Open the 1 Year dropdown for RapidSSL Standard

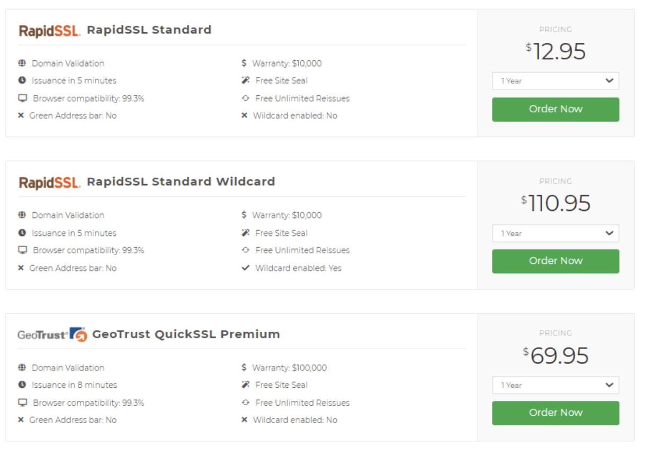[x=555, y=81]
